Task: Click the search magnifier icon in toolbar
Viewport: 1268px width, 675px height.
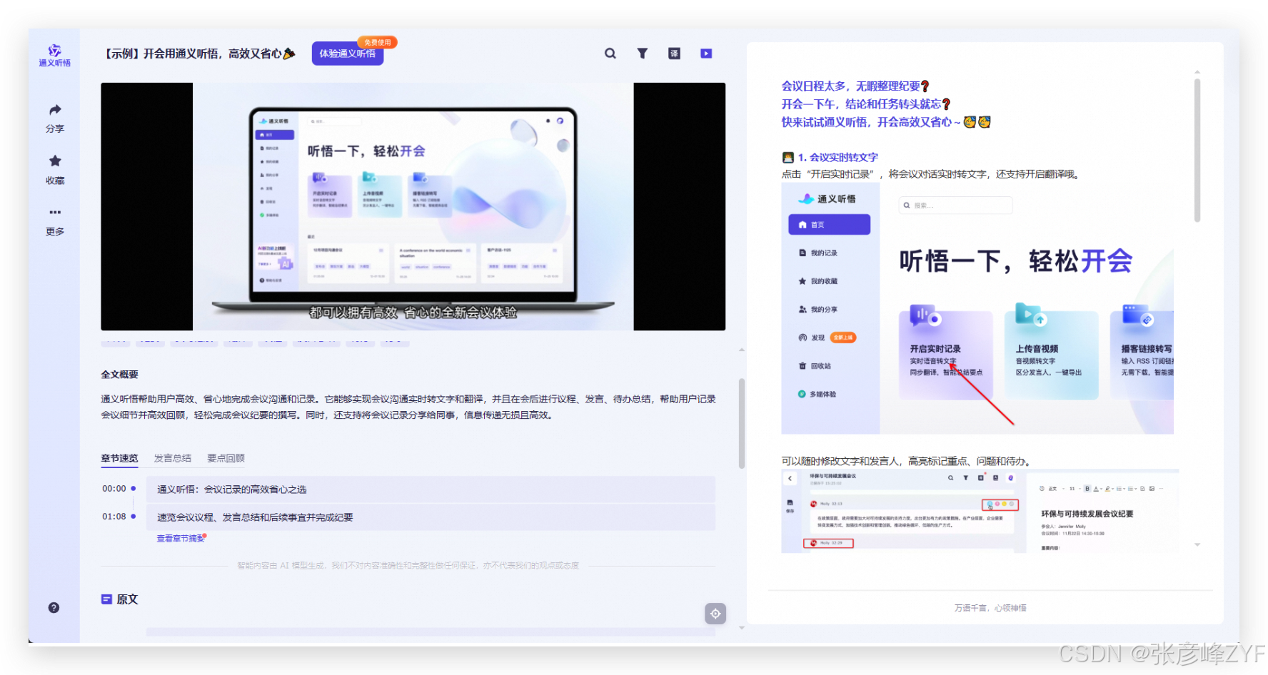Action: pyautogui.click(x=610, y=54)
